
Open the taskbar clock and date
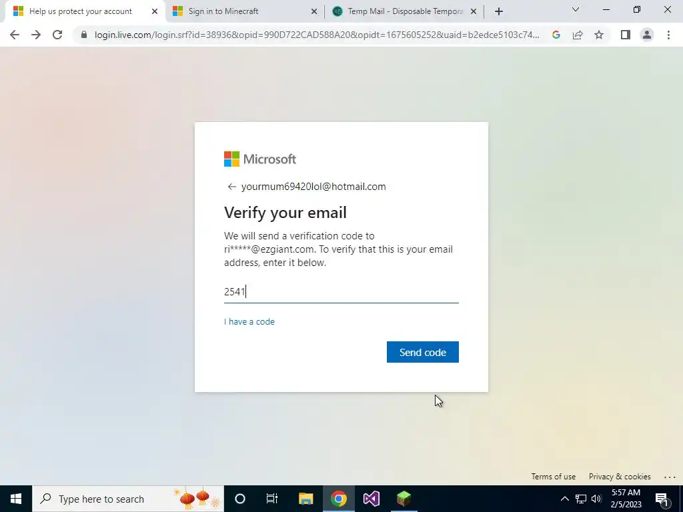[626, 499]
